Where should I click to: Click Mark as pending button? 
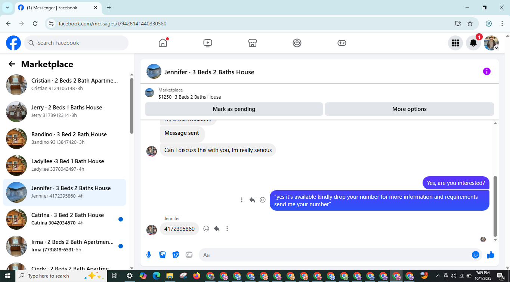point(234,109)
